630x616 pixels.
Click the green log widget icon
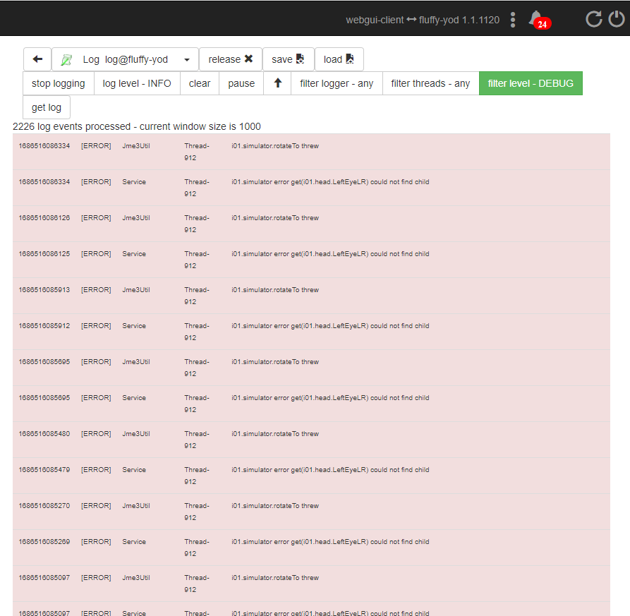(66, 59)
